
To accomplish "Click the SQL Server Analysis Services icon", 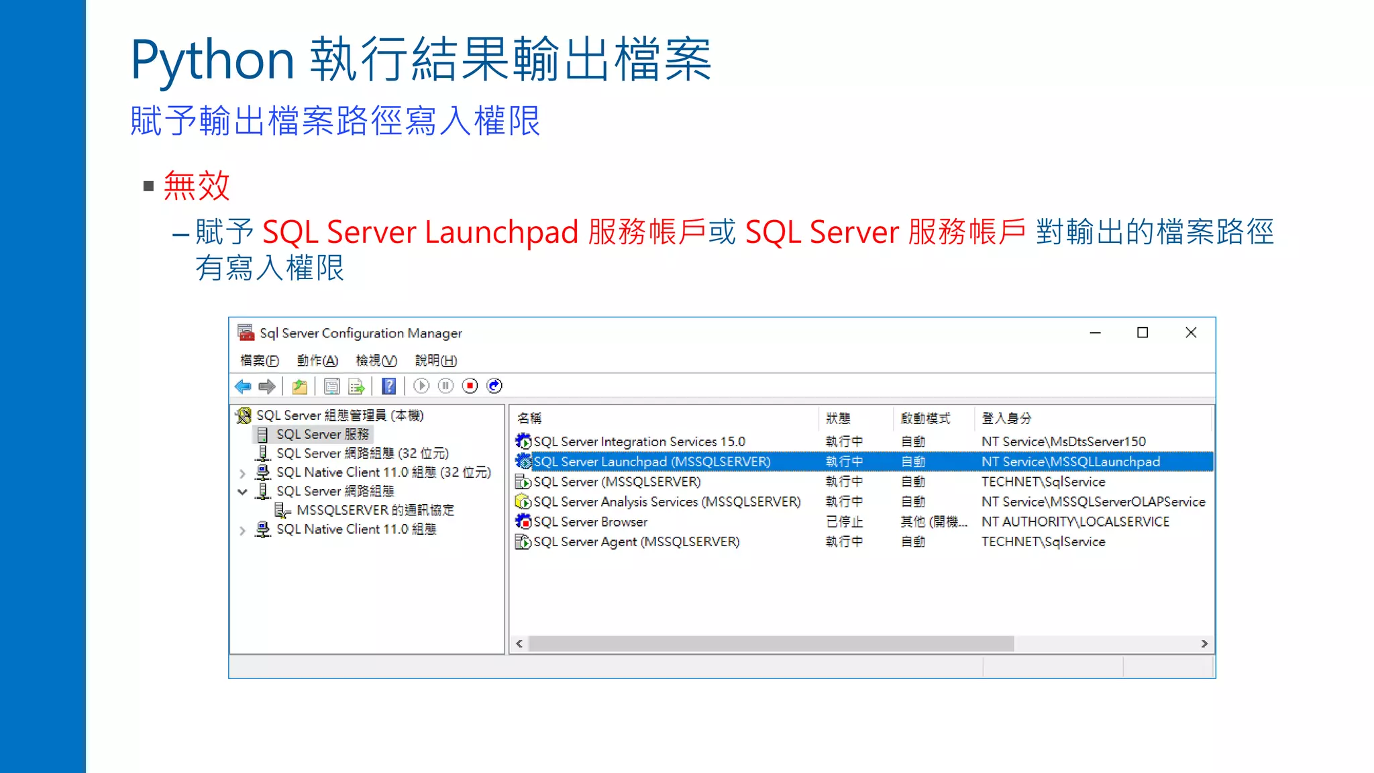I will click(523, 502).
